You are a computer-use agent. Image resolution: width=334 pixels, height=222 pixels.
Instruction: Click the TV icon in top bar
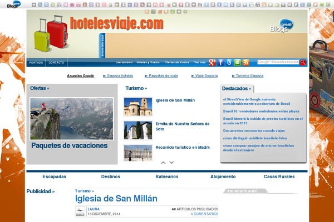pos(200,4)
